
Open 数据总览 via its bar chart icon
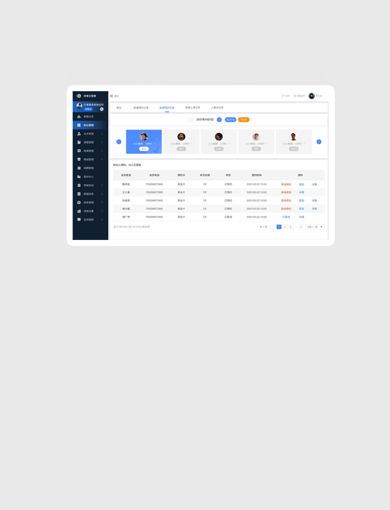tap(79, 116)
